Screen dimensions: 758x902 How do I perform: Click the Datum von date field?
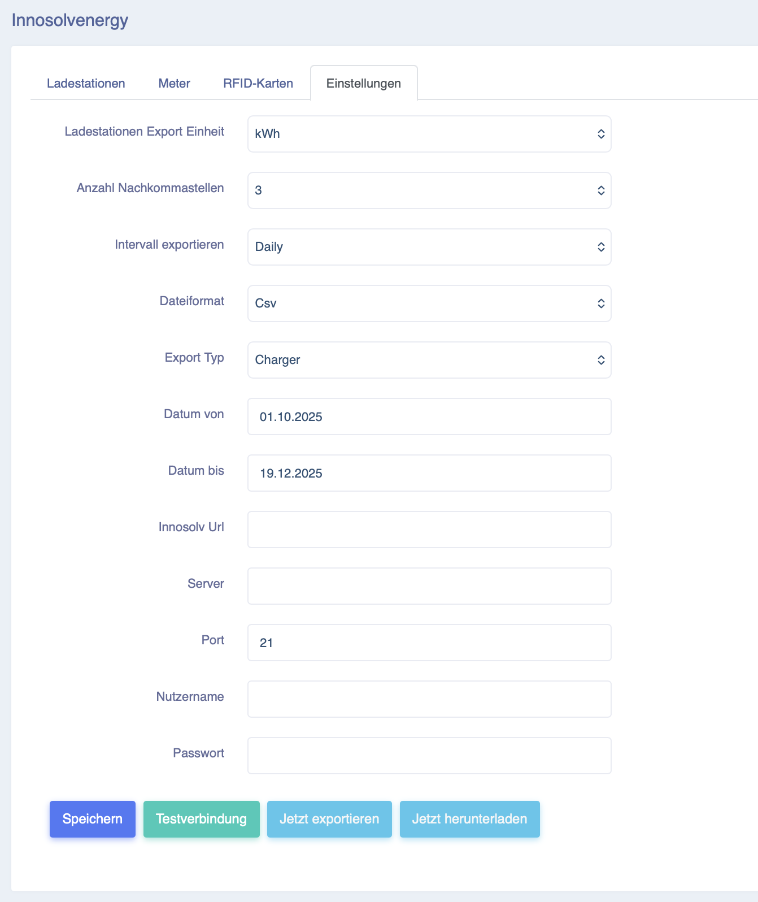pyautogui.click(x=429, y=417)
